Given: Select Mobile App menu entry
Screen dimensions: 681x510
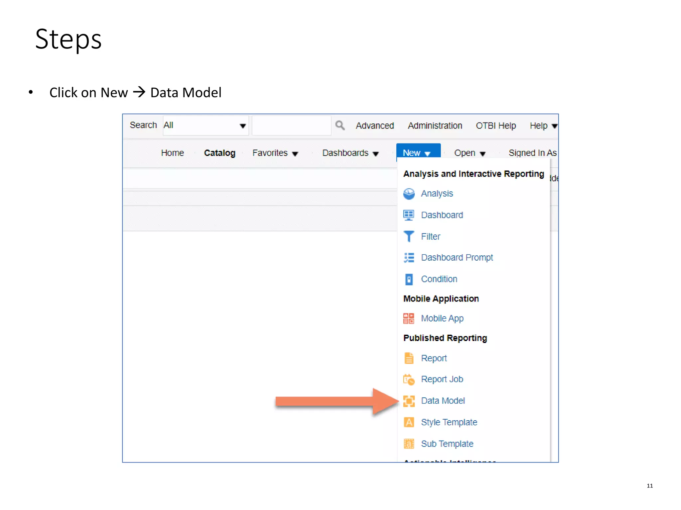Looking at the screenshot, I should tap(442, 318).
